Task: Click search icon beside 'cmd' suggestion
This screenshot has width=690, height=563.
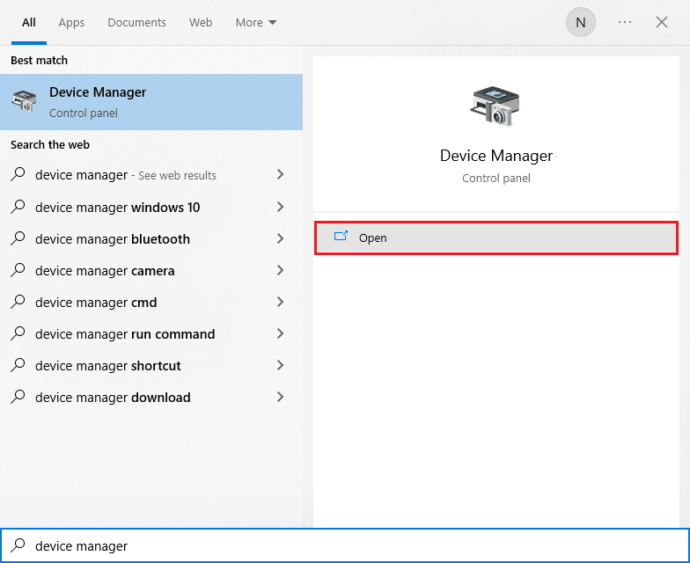Action: tap(18, 301)
